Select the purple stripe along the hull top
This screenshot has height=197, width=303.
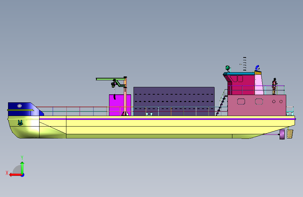coord(167,119)
